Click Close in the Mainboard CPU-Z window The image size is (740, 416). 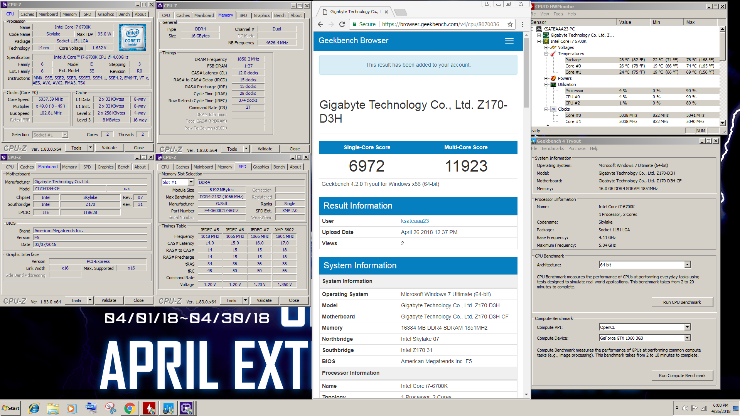coord(138,300)
